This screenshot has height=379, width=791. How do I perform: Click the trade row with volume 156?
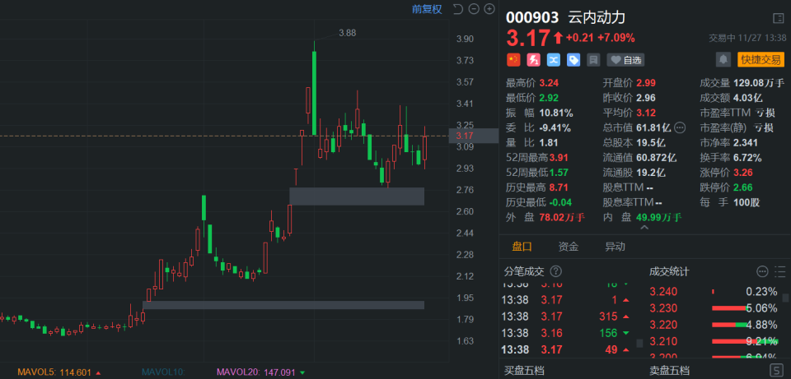[566, 333]
